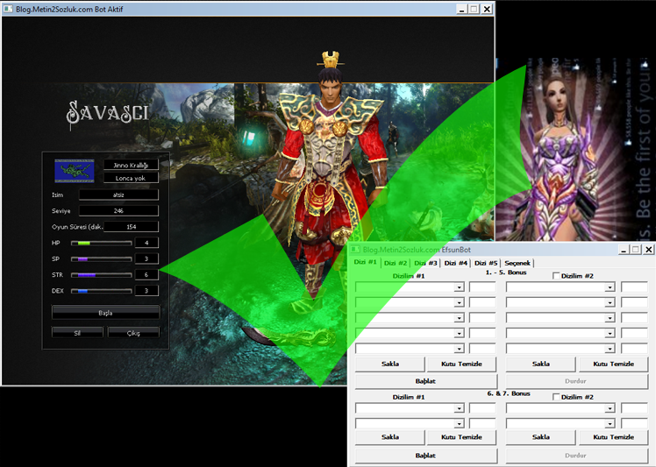Open second Dizilim #2 dropdown in 1.-5. Bonus

(610, 302)
